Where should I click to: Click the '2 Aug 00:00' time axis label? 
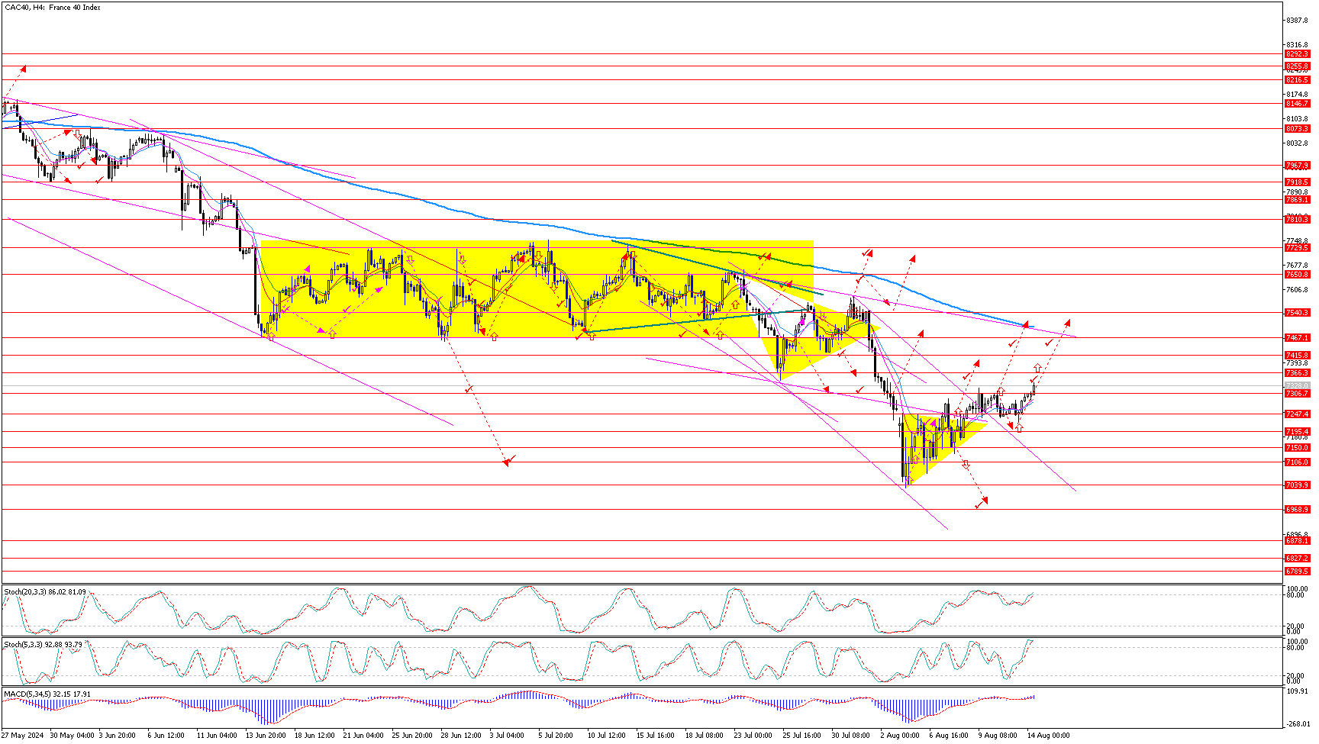pos(899,736)
